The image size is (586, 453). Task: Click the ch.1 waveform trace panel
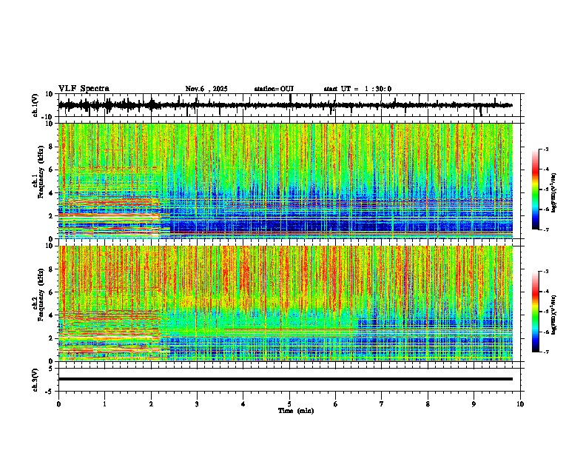coord(289,105)
